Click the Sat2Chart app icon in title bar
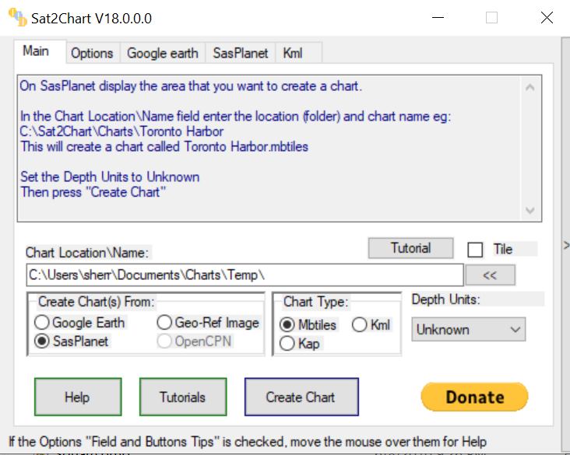This screenshot has height=455, width=570. (17, 17)
